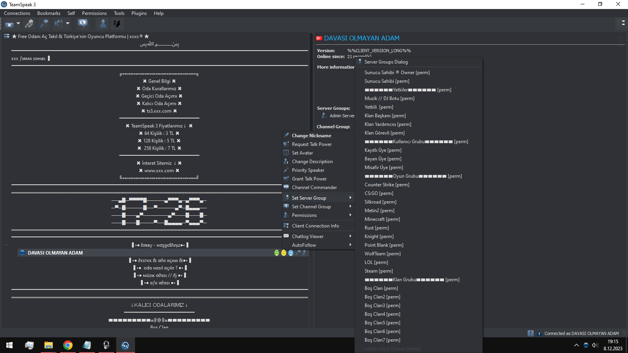Toggle microphone mute in the toolbar

(44, 24)
